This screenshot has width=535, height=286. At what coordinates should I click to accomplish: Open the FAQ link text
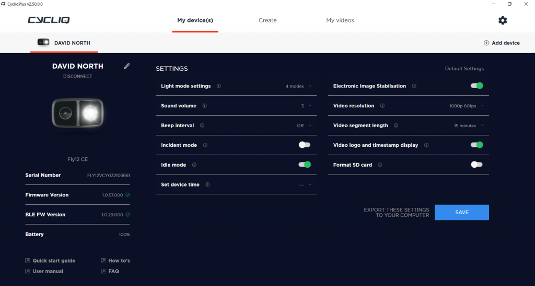point(113,271)
